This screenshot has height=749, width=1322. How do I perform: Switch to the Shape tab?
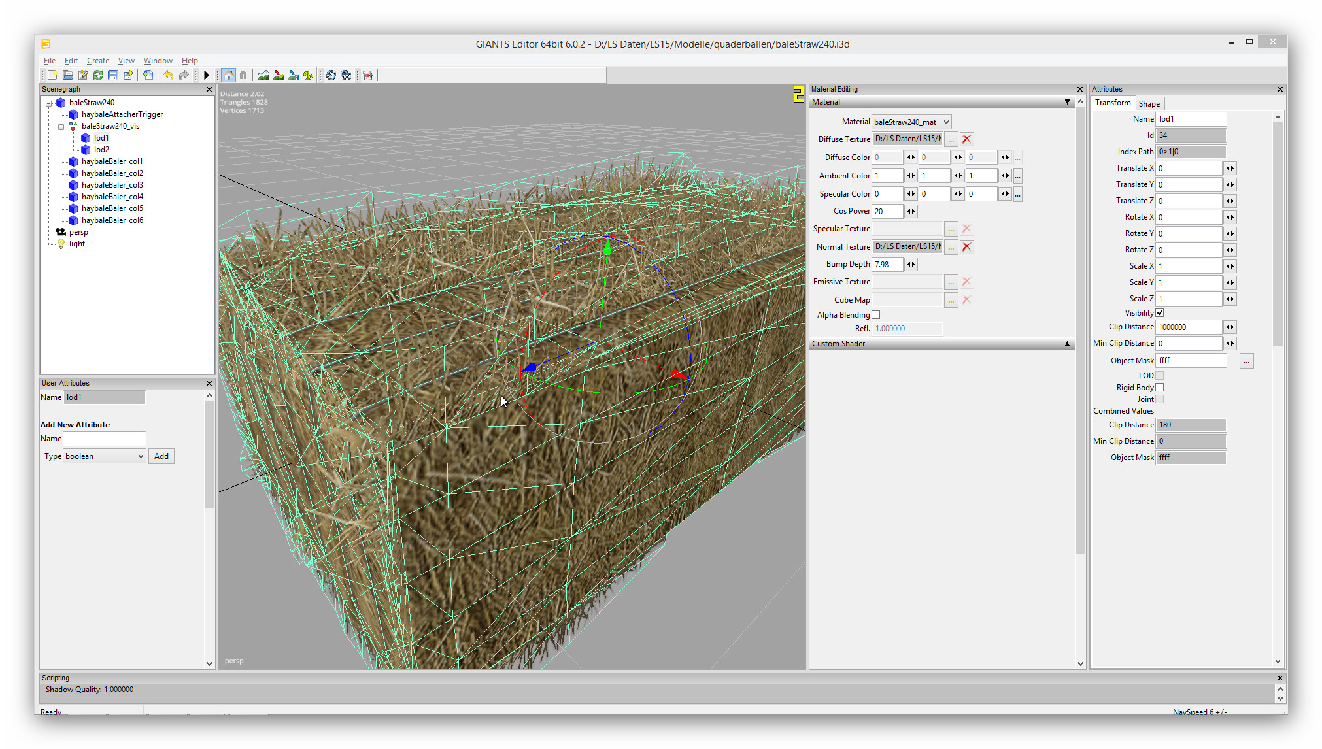pyautogui.click(x=1149, y=104)
